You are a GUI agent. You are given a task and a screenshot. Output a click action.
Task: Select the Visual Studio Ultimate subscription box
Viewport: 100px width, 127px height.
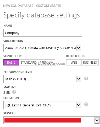43,48
